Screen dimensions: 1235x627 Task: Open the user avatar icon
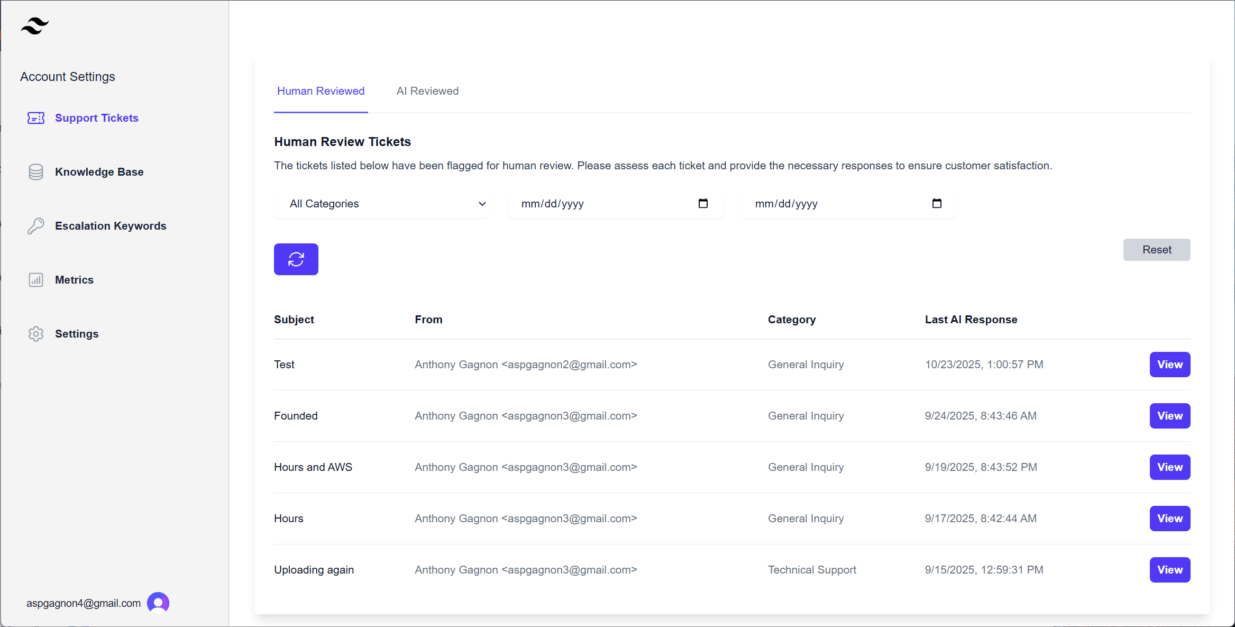click(x=158, y=603)
